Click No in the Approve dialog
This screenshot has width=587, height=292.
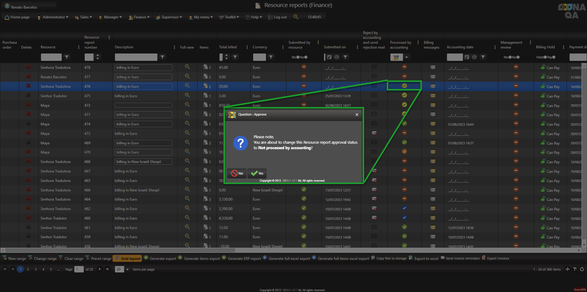(x=237, y=173)
